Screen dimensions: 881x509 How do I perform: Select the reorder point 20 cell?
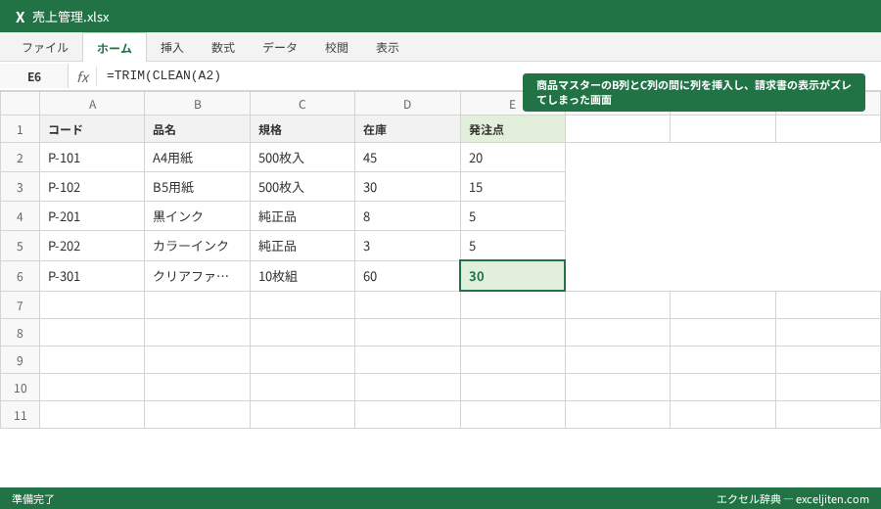(512, 158)
